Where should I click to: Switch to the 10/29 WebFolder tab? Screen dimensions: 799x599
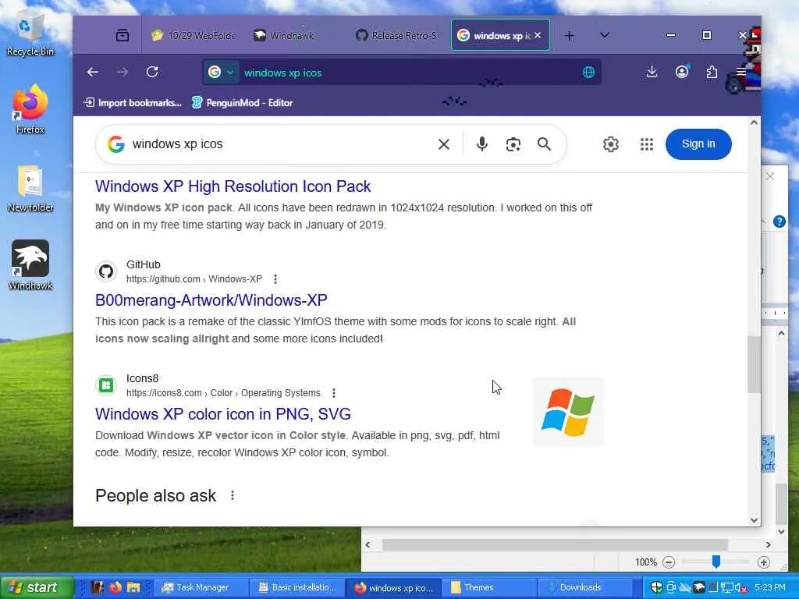point(194,36)
